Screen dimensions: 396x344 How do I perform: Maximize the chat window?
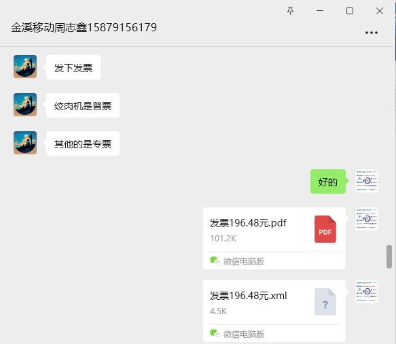(350, 11)
